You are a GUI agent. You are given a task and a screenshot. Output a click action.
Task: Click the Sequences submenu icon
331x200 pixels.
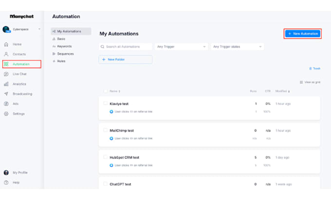pyautogui.click(x=54, y=54)
